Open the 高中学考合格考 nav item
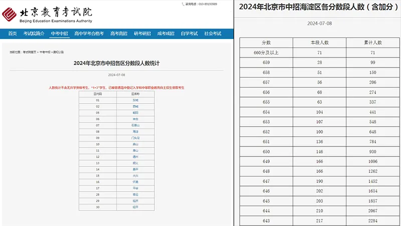The image size is (401, 226). tap(89, 33)
